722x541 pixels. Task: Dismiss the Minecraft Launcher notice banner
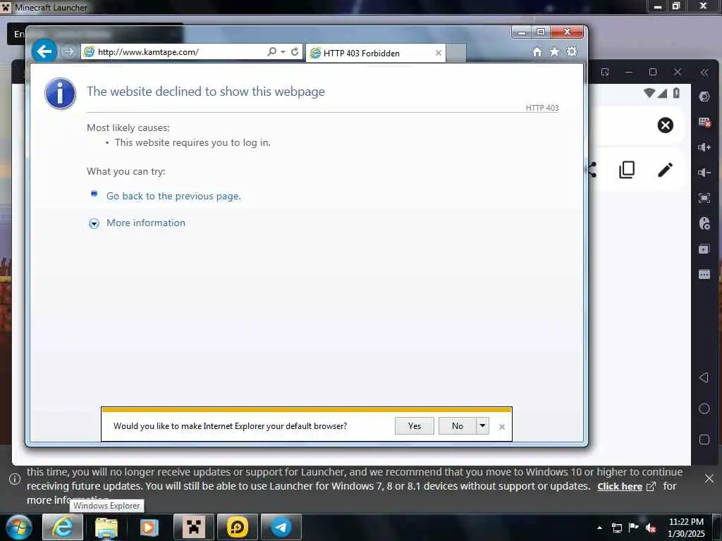709,478
